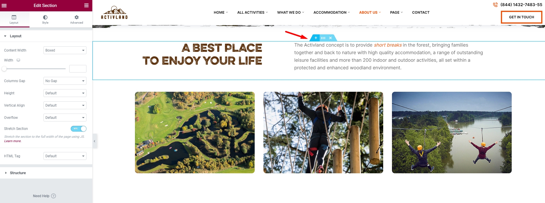Viewport: 545px width, 203px height.
Task: Open the Content Width dropdown
Action: click(65, 50)
